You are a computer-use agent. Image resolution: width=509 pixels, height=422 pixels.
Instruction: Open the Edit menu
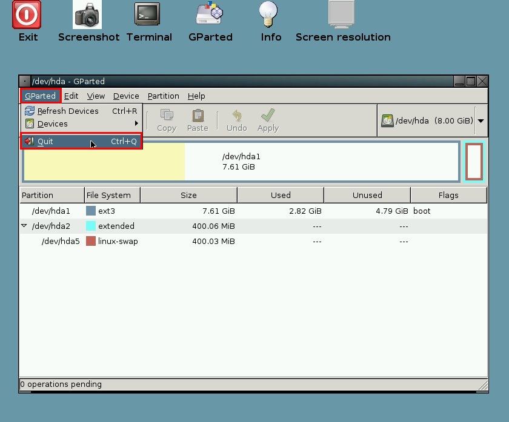(71, 96)
